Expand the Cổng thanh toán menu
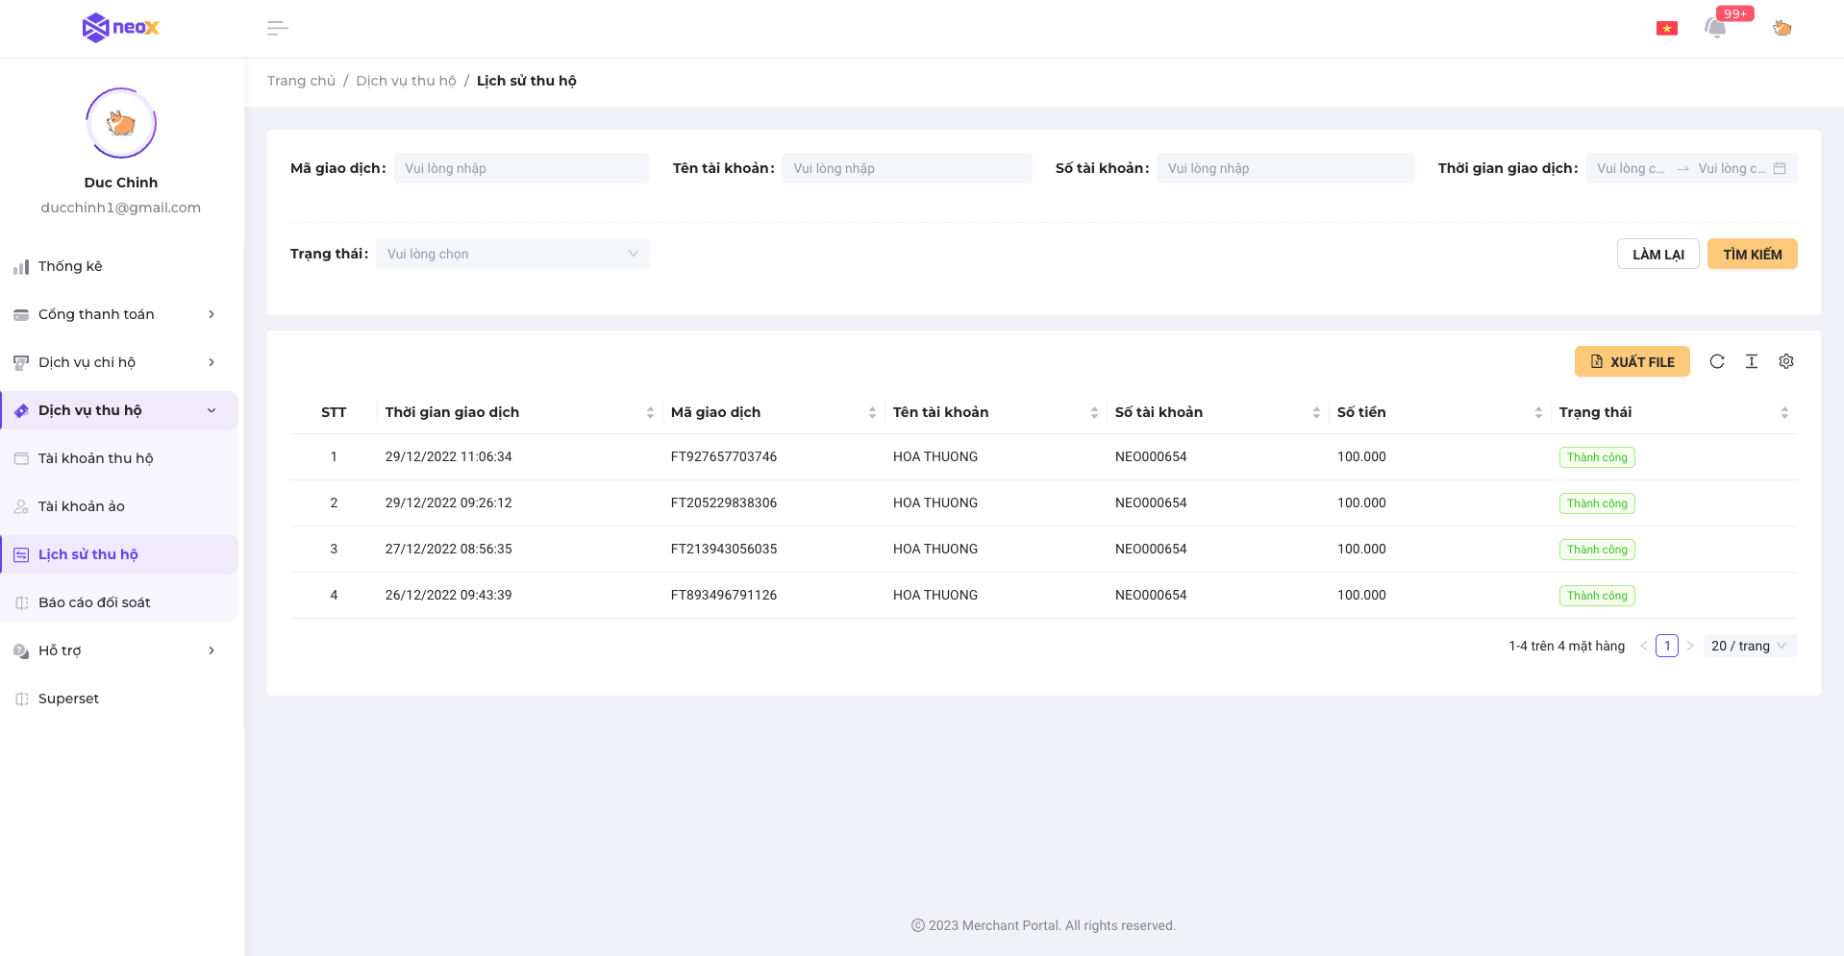The width and height of the screenshot is (1844, 956). pyautogui.click(x=115, y=314)
